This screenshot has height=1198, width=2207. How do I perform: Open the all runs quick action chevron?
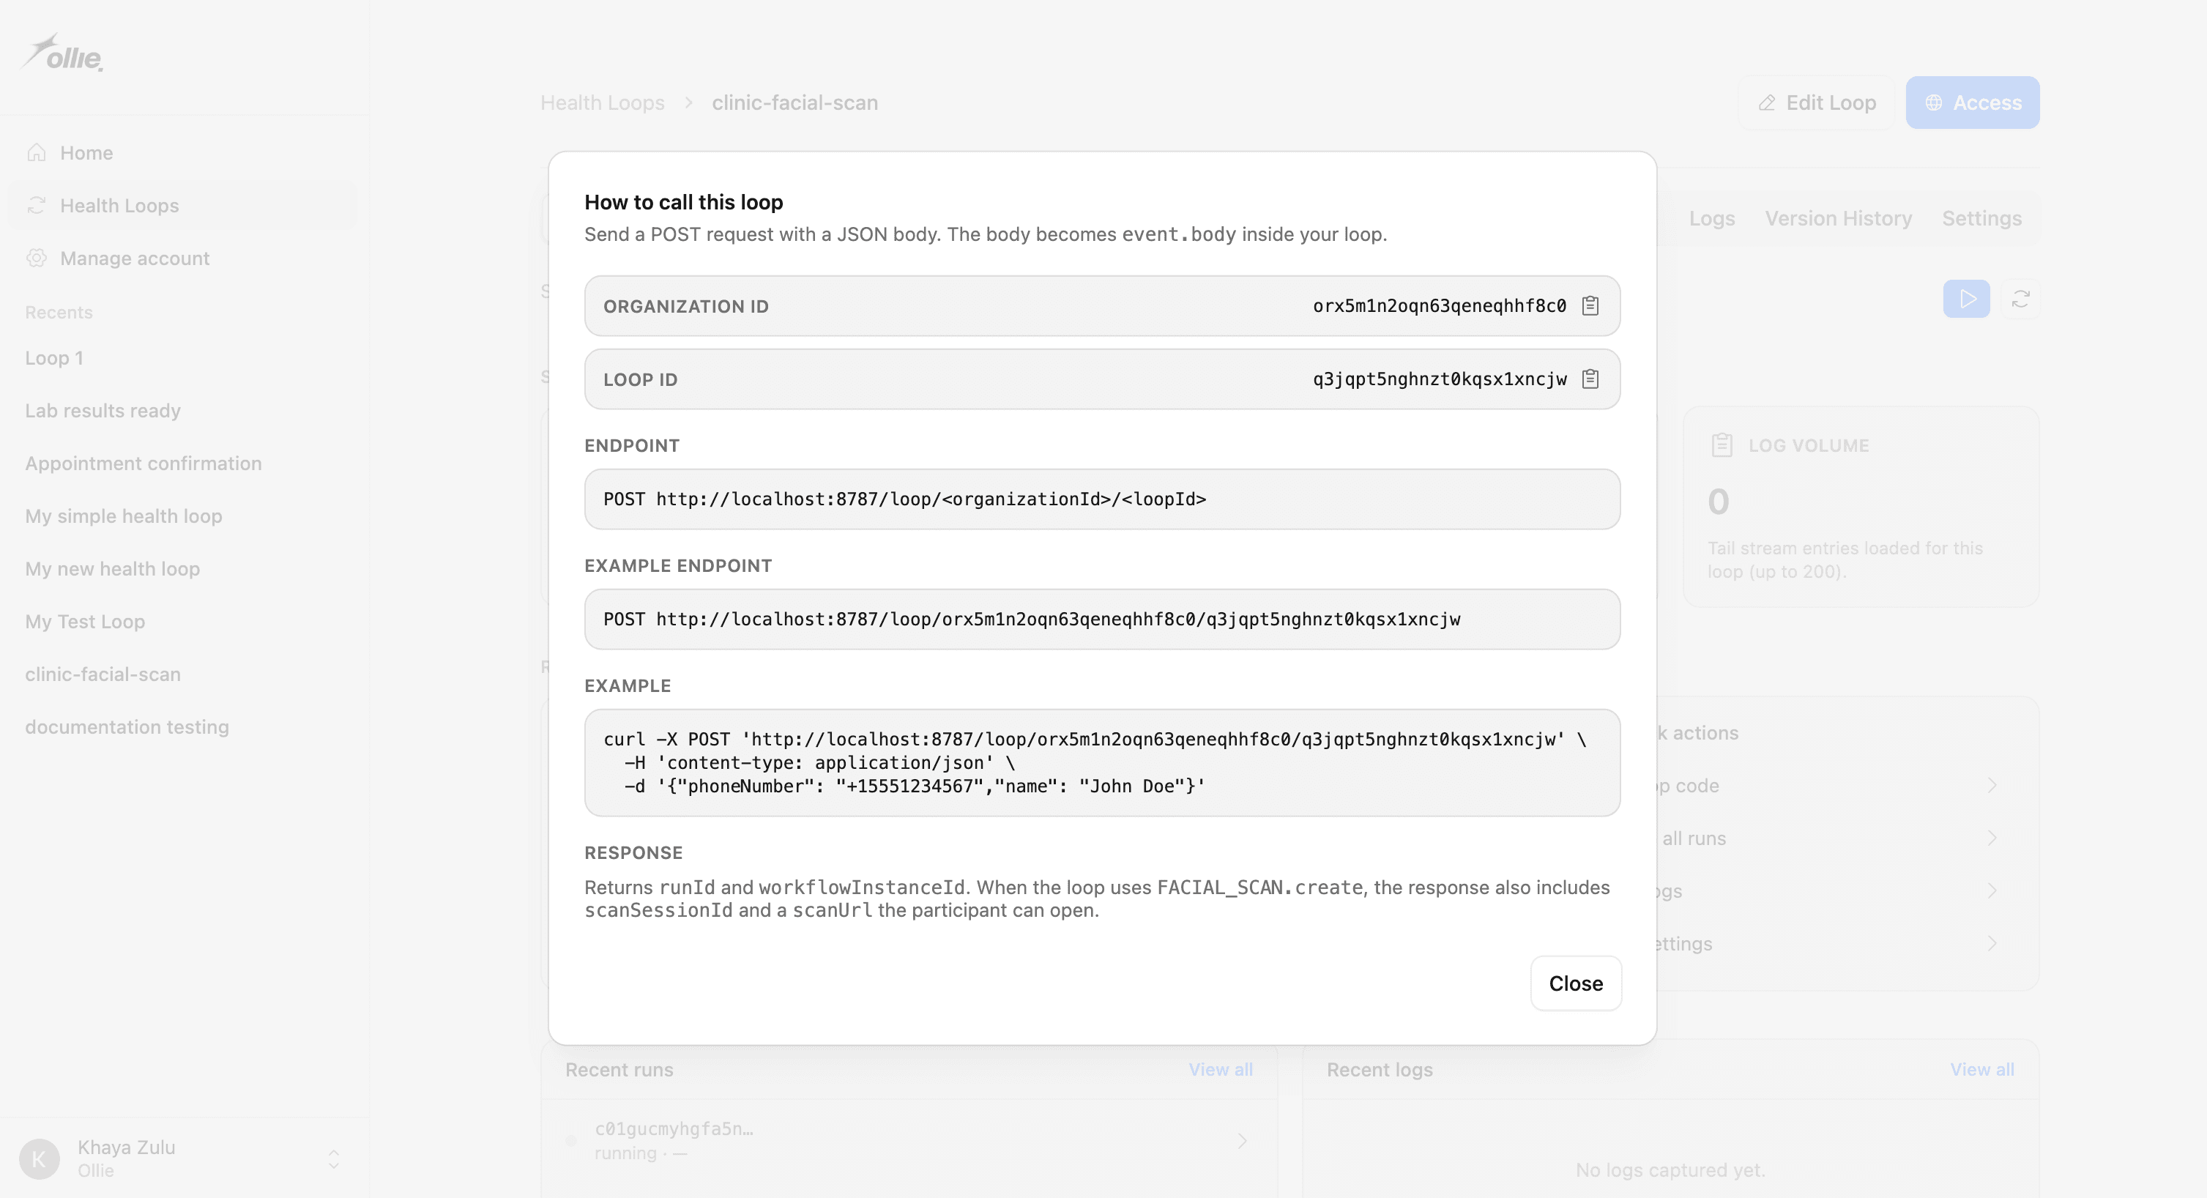pyautogui.click(x=1992, y=838)
